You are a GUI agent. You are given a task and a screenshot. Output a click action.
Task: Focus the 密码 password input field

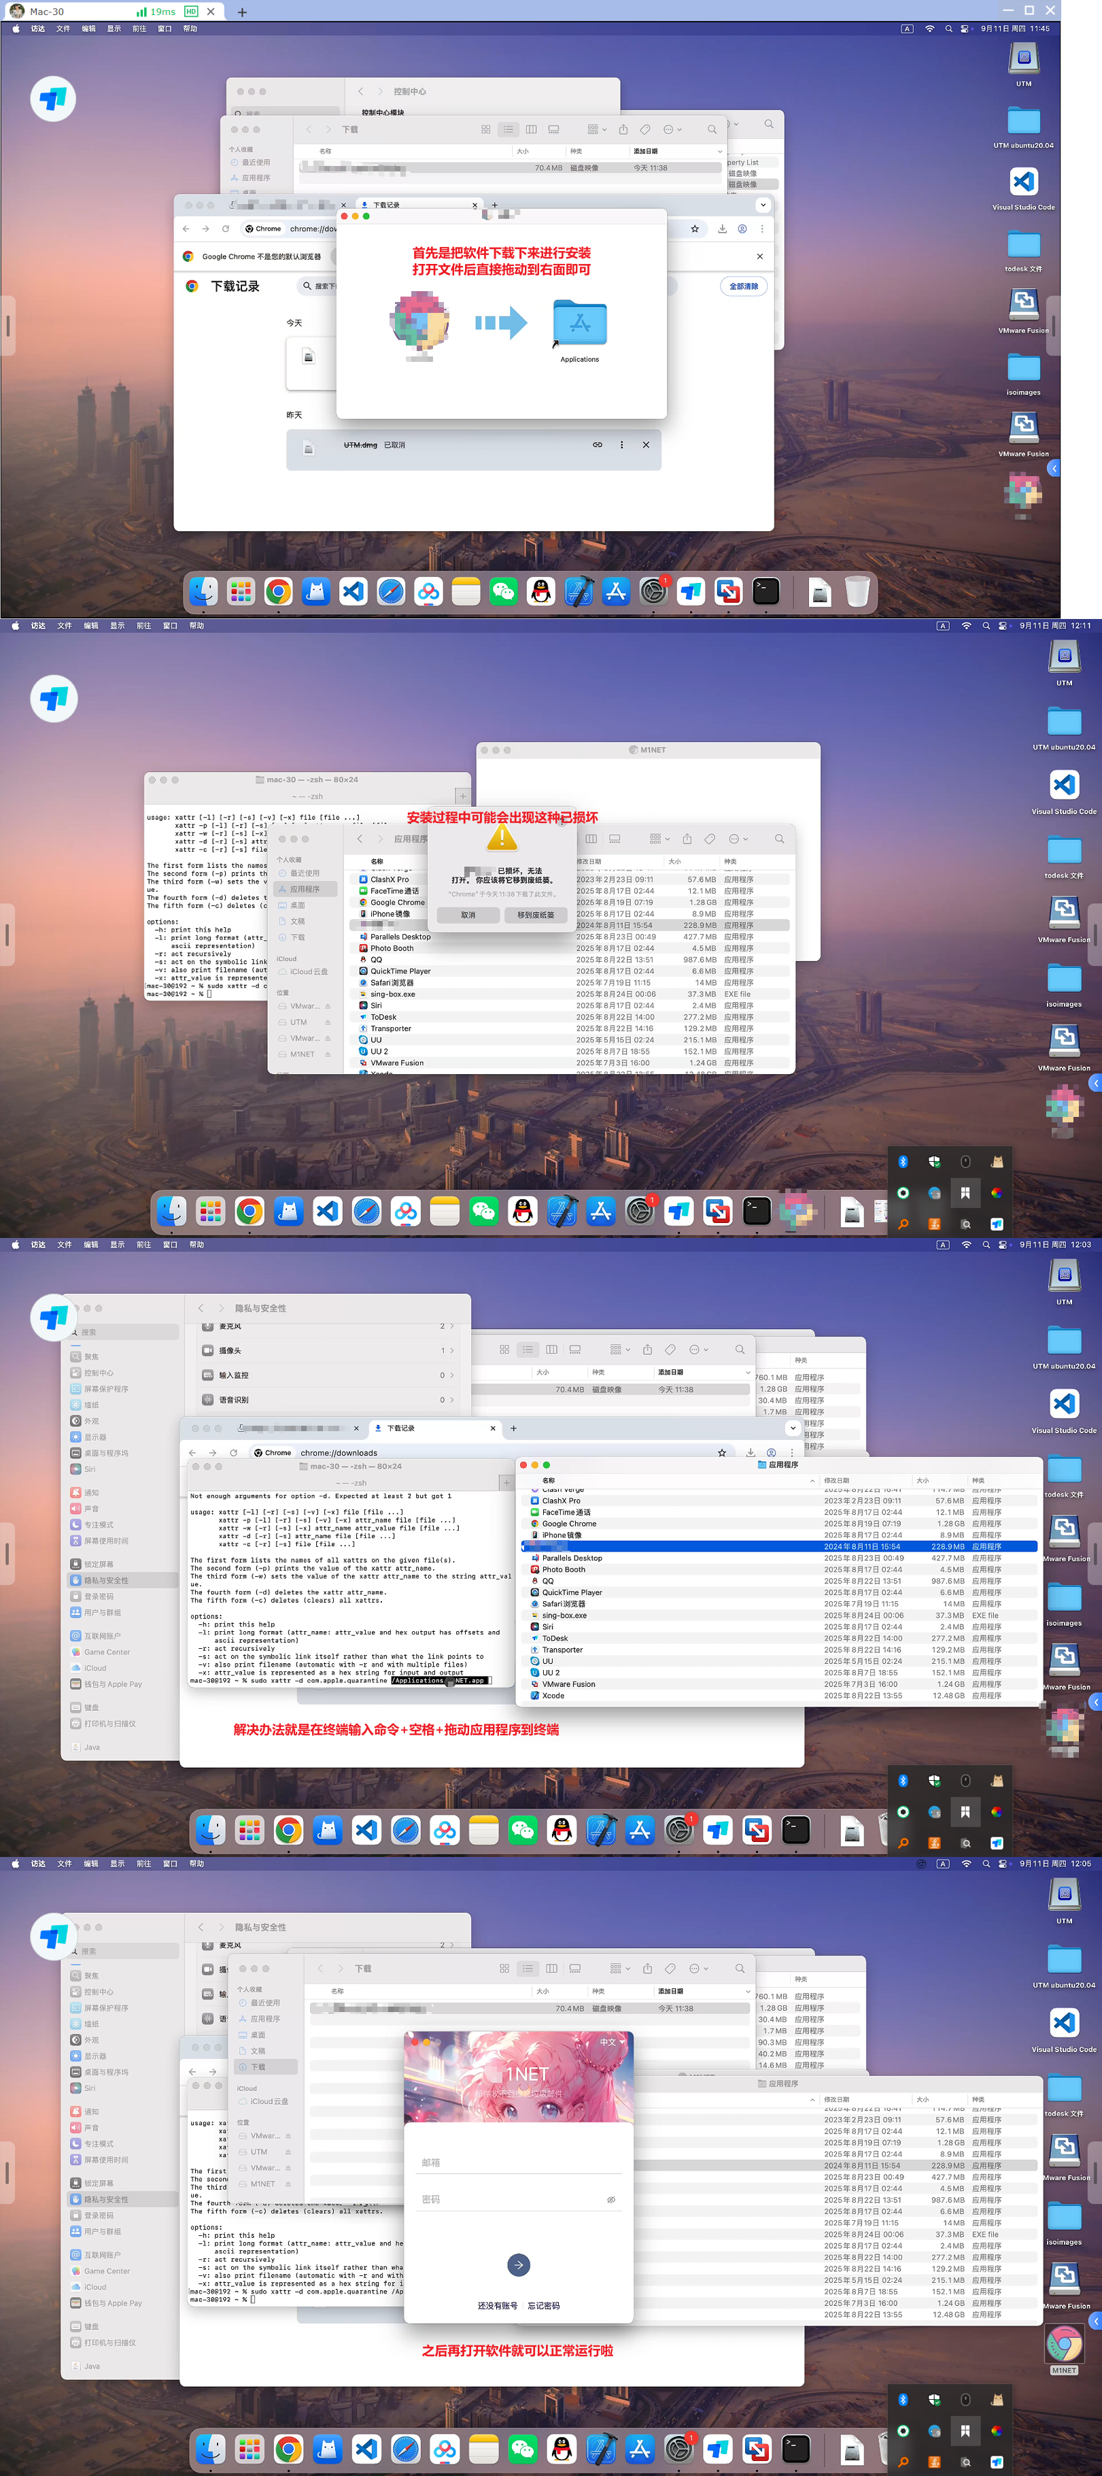tap(509, 2199)
